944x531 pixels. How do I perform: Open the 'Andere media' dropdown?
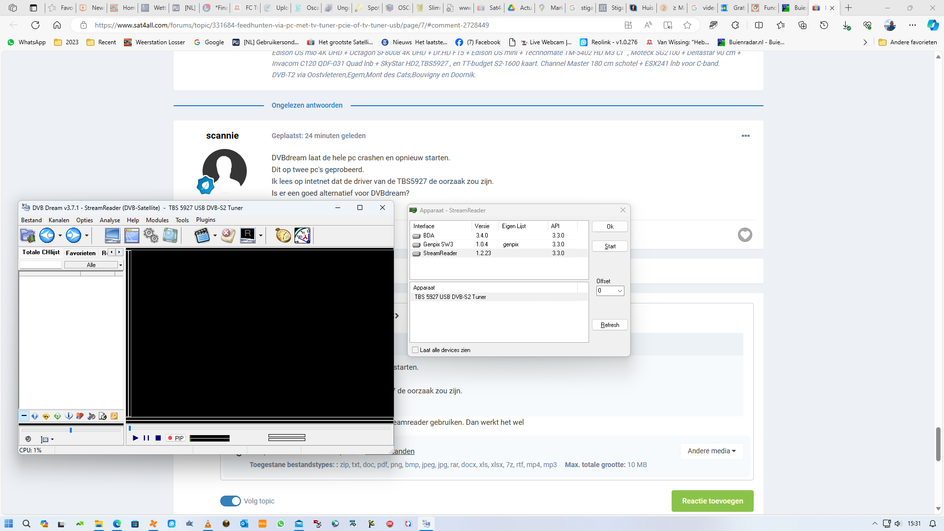(711, 451)
